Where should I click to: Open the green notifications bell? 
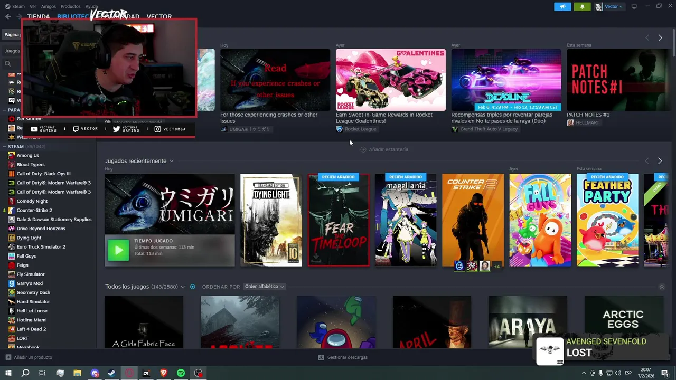coord(583,7)
